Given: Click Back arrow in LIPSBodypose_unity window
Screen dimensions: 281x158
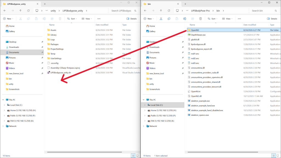Looking at the screenshot, I should tap(5, 11).
